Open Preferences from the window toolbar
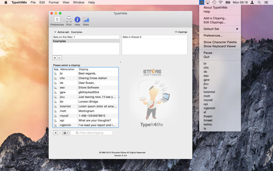Image resolution: width=273 pixels, height=171 pixels. pos(57,21)
